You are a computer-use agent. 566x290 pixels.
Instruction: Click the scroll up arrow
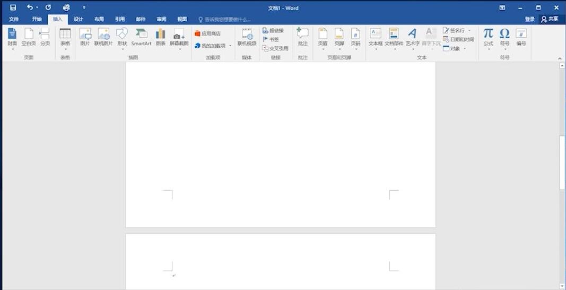[x=562, y=66]
